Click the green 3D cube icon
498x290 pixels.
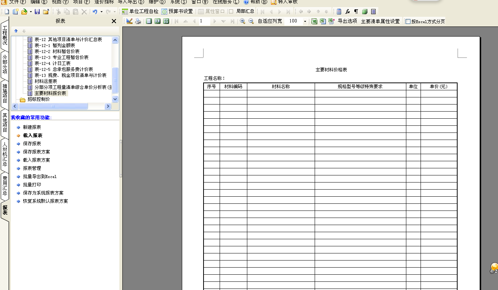(x=365, y=12)
